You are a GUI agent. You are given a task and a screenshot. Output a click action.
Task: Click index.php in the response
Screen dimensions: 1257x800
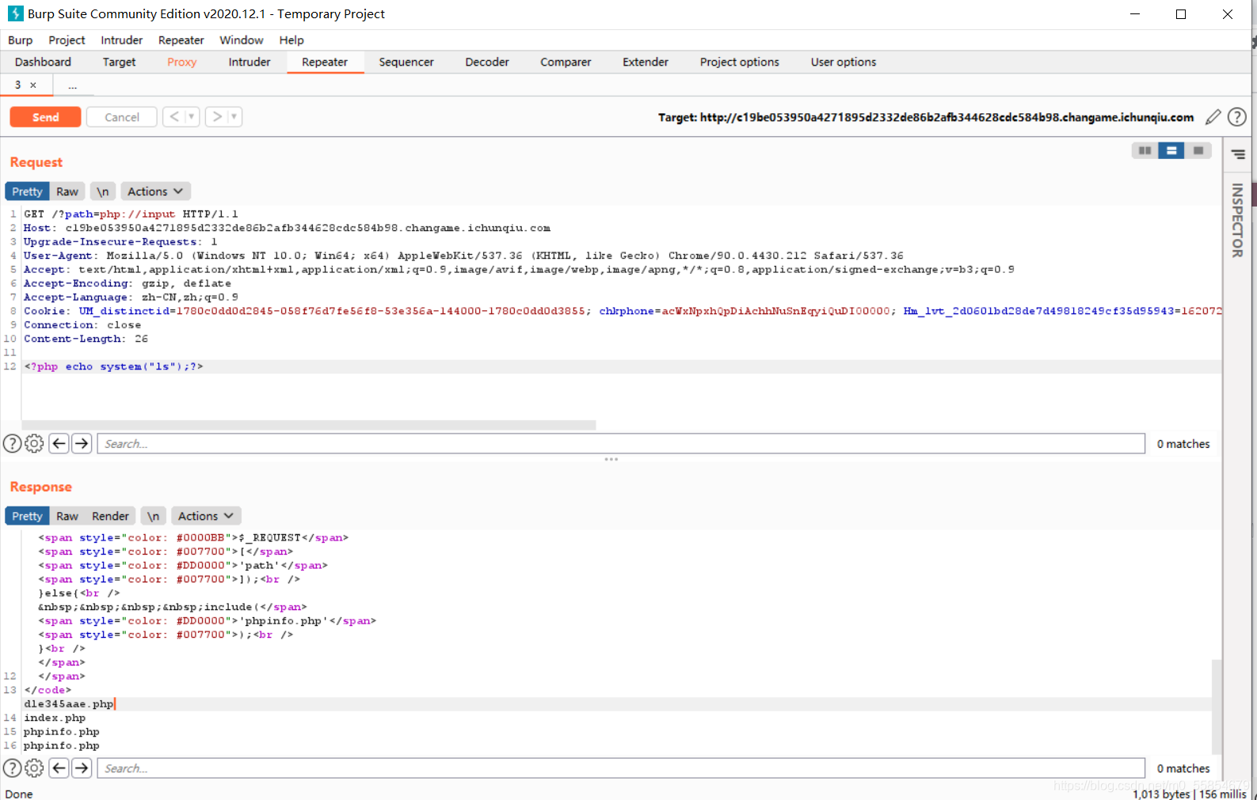[55, 718]
